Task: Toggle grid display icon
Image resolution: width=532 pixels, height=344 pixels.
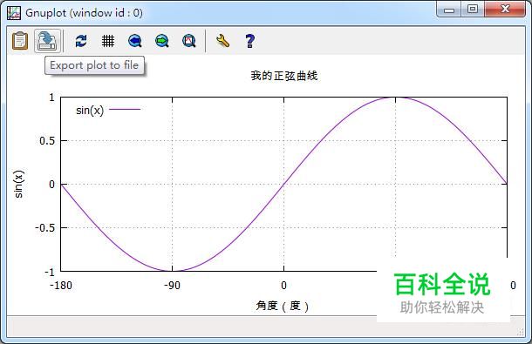Action: pos(108,41)
